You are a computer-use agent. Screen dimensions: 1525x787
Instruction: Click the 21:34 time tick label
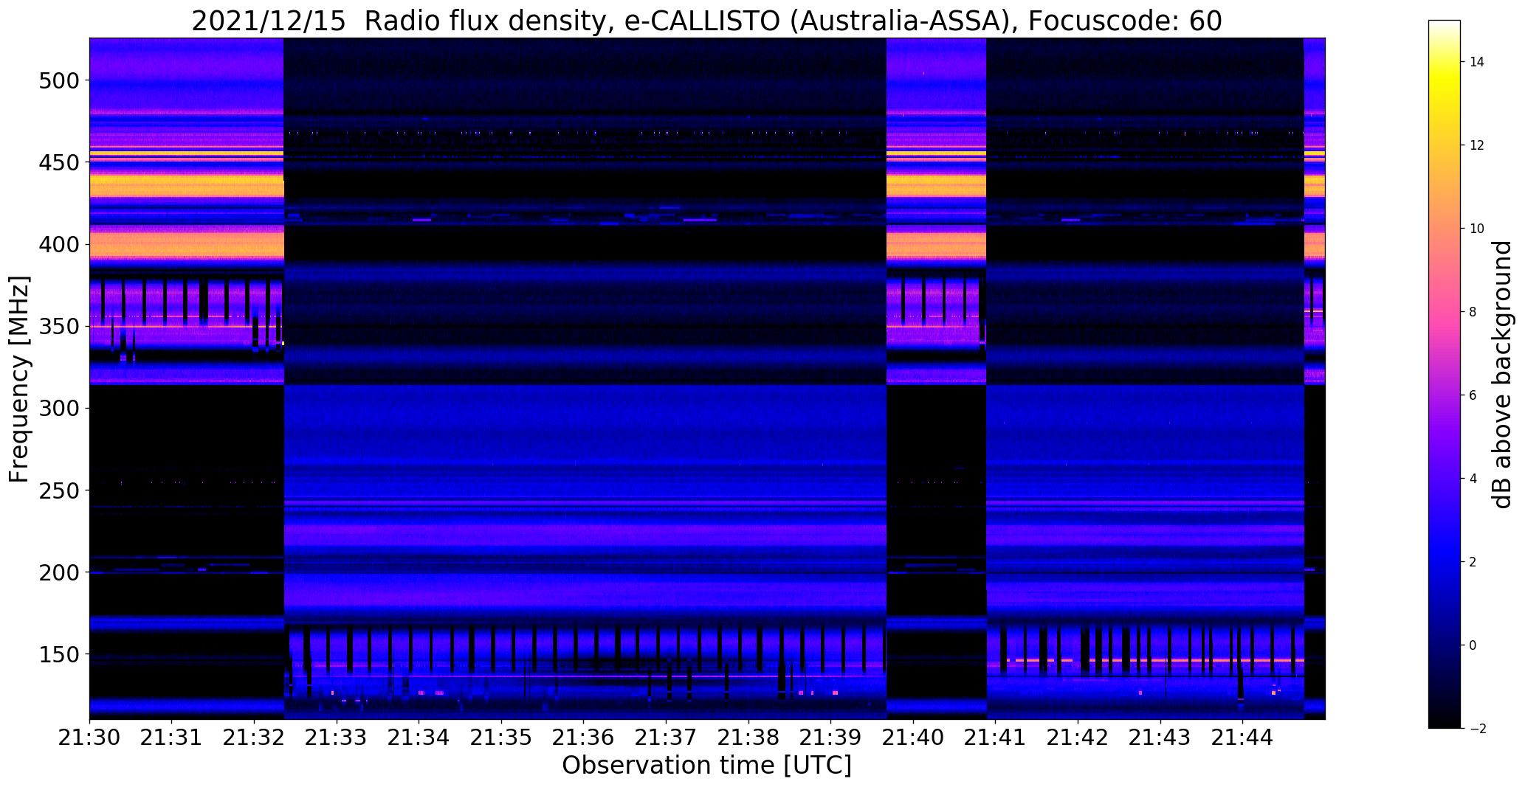pyautogui.click(x=419, y=738)
